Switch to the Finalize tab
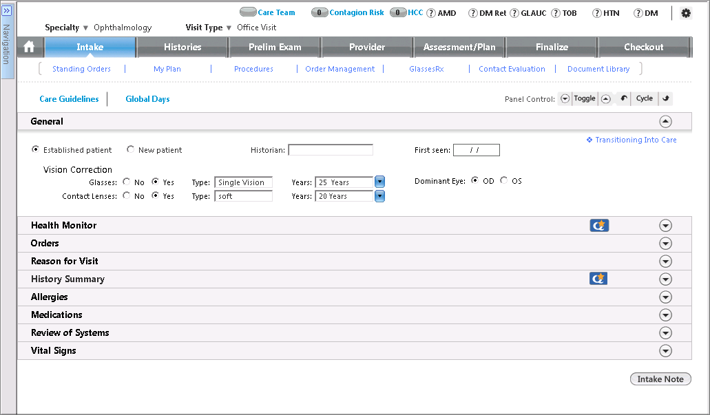This screenshot has width=710, height=415. (x=552, y=47)
